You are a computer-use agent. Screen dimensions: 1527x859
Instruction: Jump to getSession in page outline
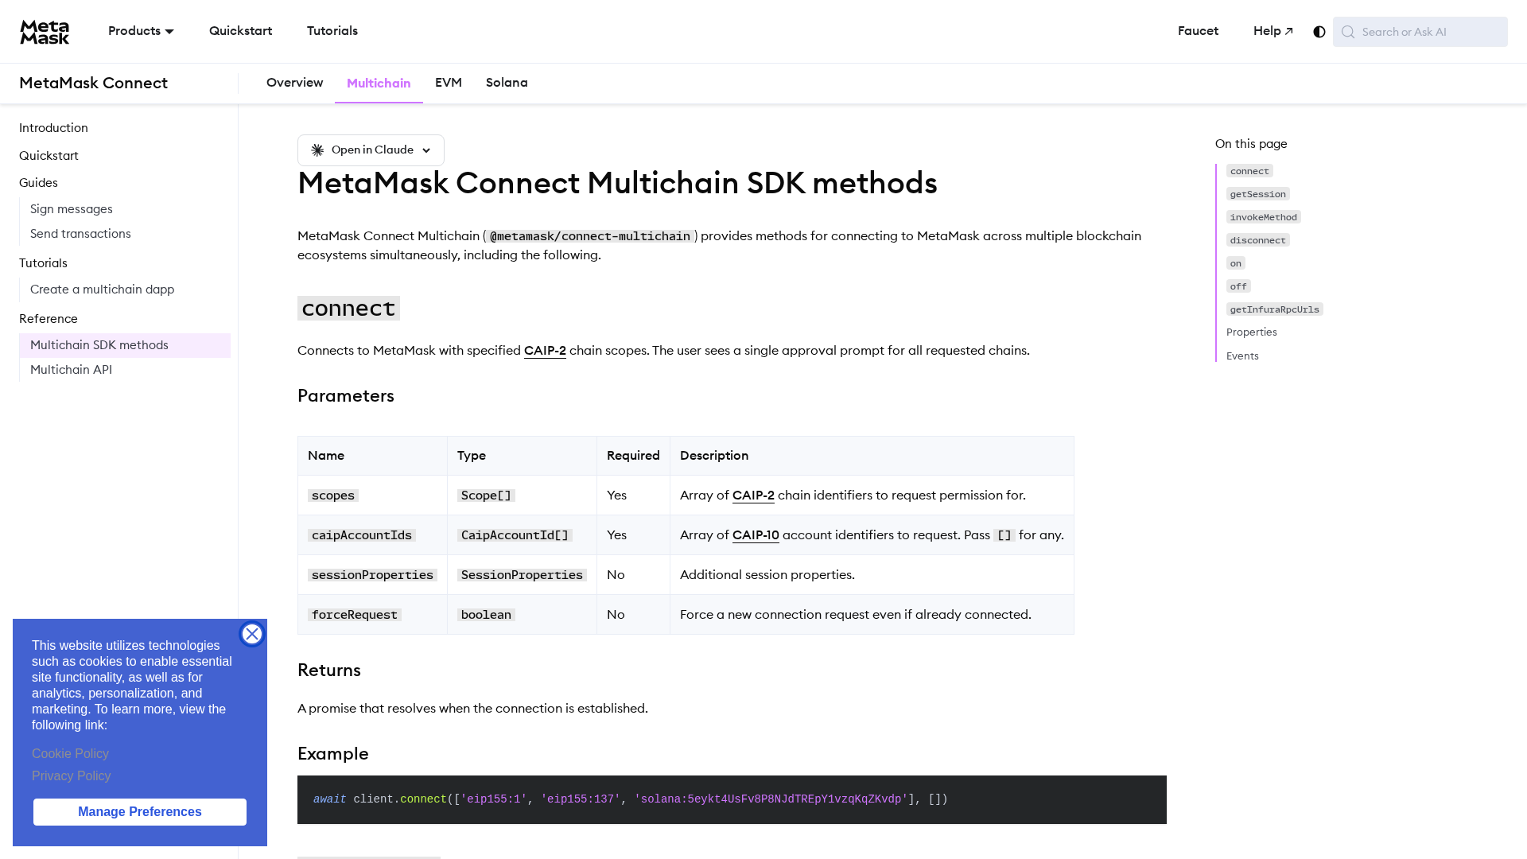point(1257,194)
